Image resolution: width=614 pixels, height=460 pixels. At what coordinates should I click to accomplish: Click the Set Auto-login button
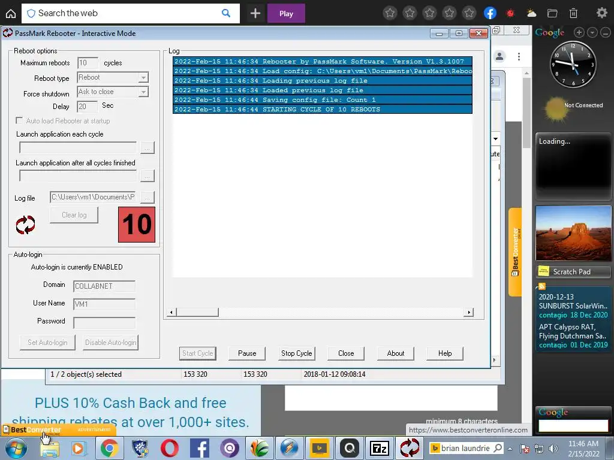point(47,342)
